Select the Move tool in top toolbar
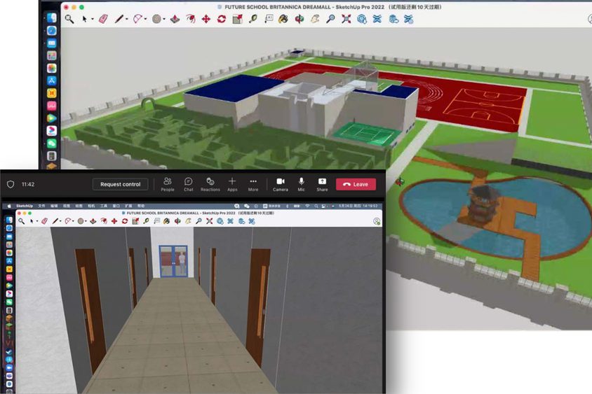 click(x=206, y=19)
